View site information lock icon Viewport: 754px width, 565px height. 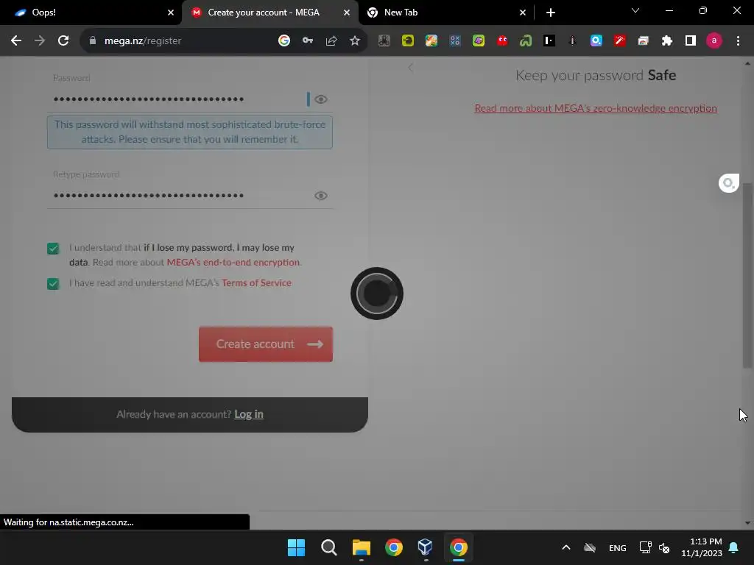pos(93,41)
